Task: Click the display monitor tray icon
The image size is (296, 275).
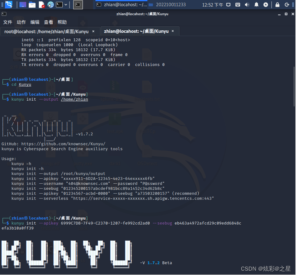Action: pos(228,5)
